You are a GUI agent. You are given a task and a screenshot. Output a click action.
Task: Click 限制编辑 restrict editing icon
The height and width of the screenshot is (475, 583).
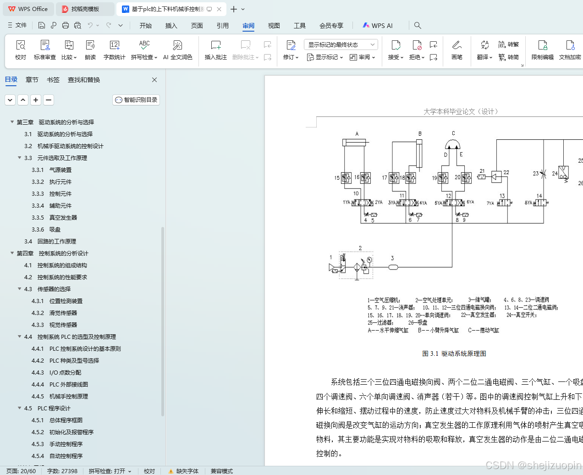pos(543,50)
